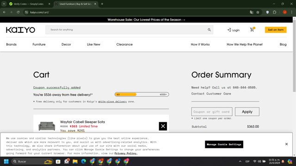296x166 pixels.
Task: Click the Kaiyo logo
Action: (20, 30)
